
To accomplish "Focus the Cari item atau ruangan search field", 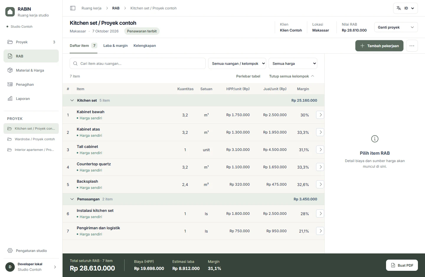I will point(138,63).
